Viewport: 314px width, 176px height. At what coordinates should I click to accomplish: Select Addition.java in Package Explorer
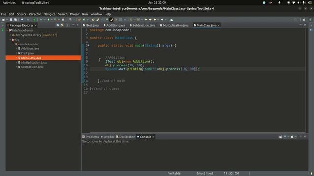30,48
